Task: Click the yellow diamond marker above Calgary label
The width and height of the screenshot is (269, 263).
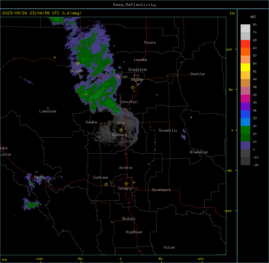Action: [x=126, y=184]
